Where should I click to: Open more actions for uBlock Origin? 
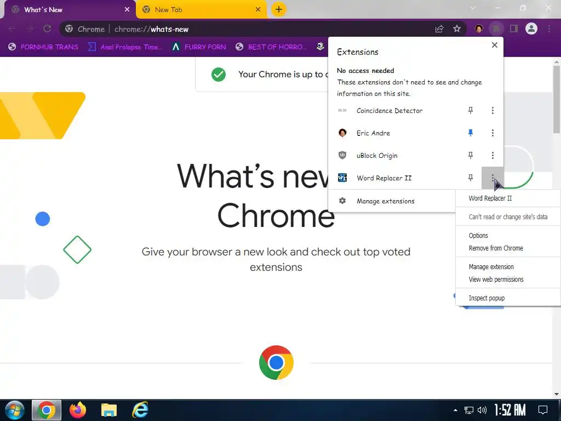(x=493, y=155)
